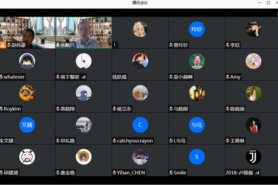The image size is (278, 185).
Task: Click the Roykim participant name label
Action: [12, 109]
